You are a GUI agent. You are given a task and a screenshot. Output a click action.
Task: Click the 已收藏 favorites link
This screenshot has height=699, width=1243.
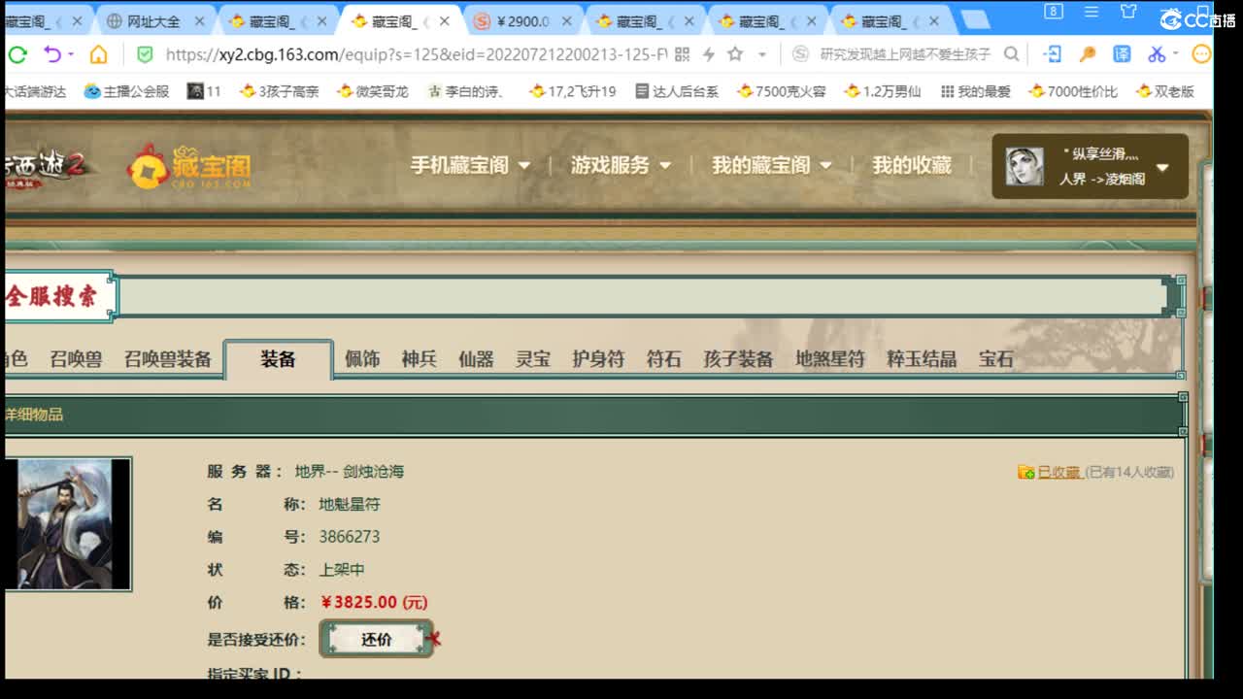[1058, 472]
